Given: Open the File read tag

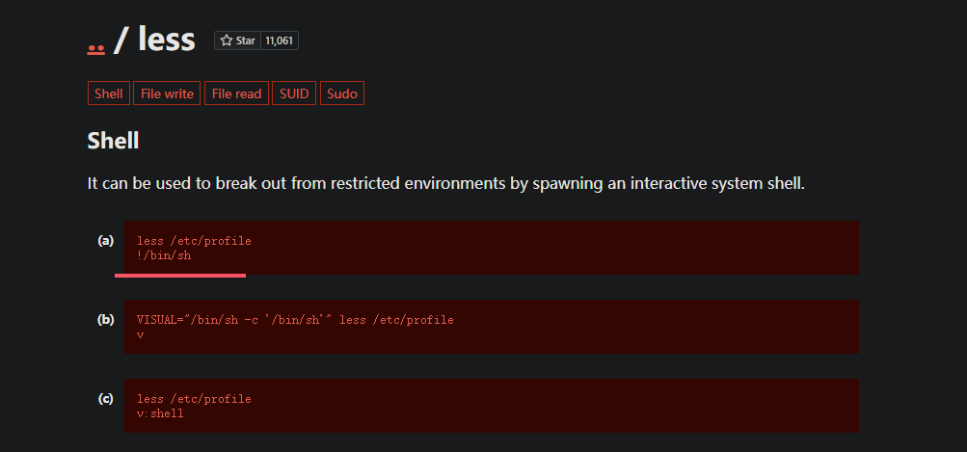Looking at the screenshot, I should 236,93.
